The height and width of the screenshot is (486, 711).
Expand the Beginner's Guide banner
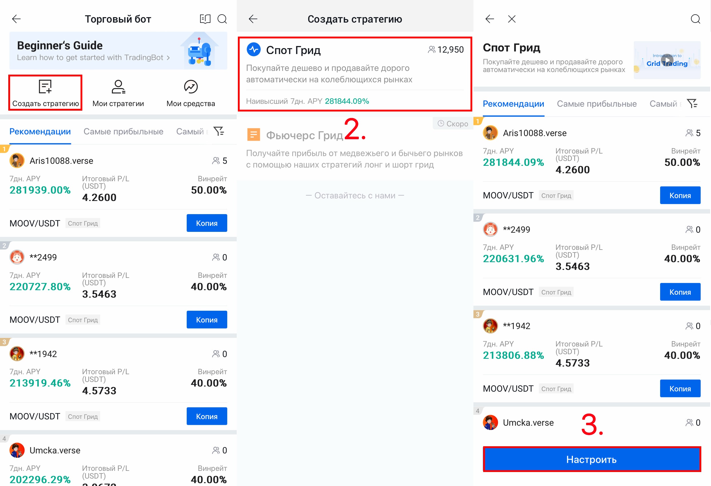(118, 51)
